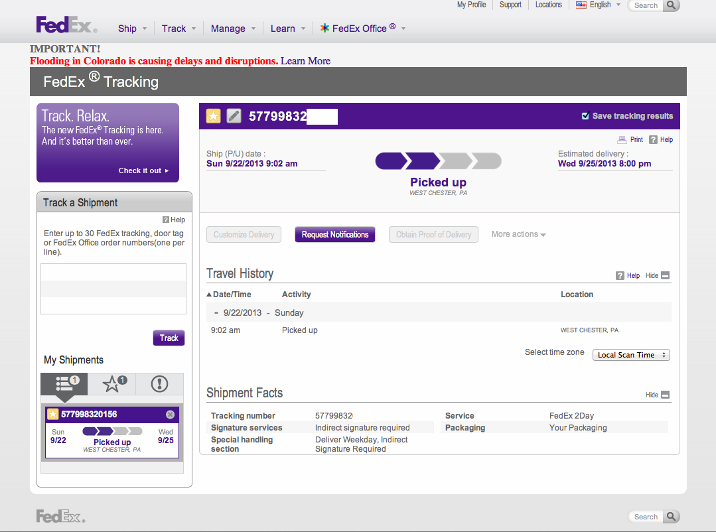Select the all shipments list tab
Image resolution: width=716 pixels, height=532 pixels.
(x=64, y=384)
